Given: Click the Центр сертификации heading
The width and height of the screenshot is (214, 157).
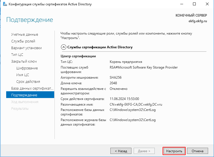Looking at the screenshot, I should pyautogui.click(x=78, y=56).
